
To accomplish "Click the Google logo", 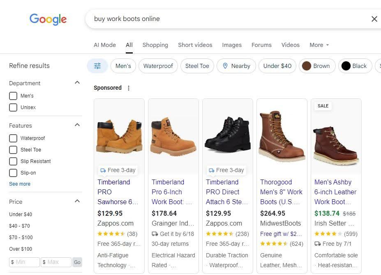I will coord(48,19).
